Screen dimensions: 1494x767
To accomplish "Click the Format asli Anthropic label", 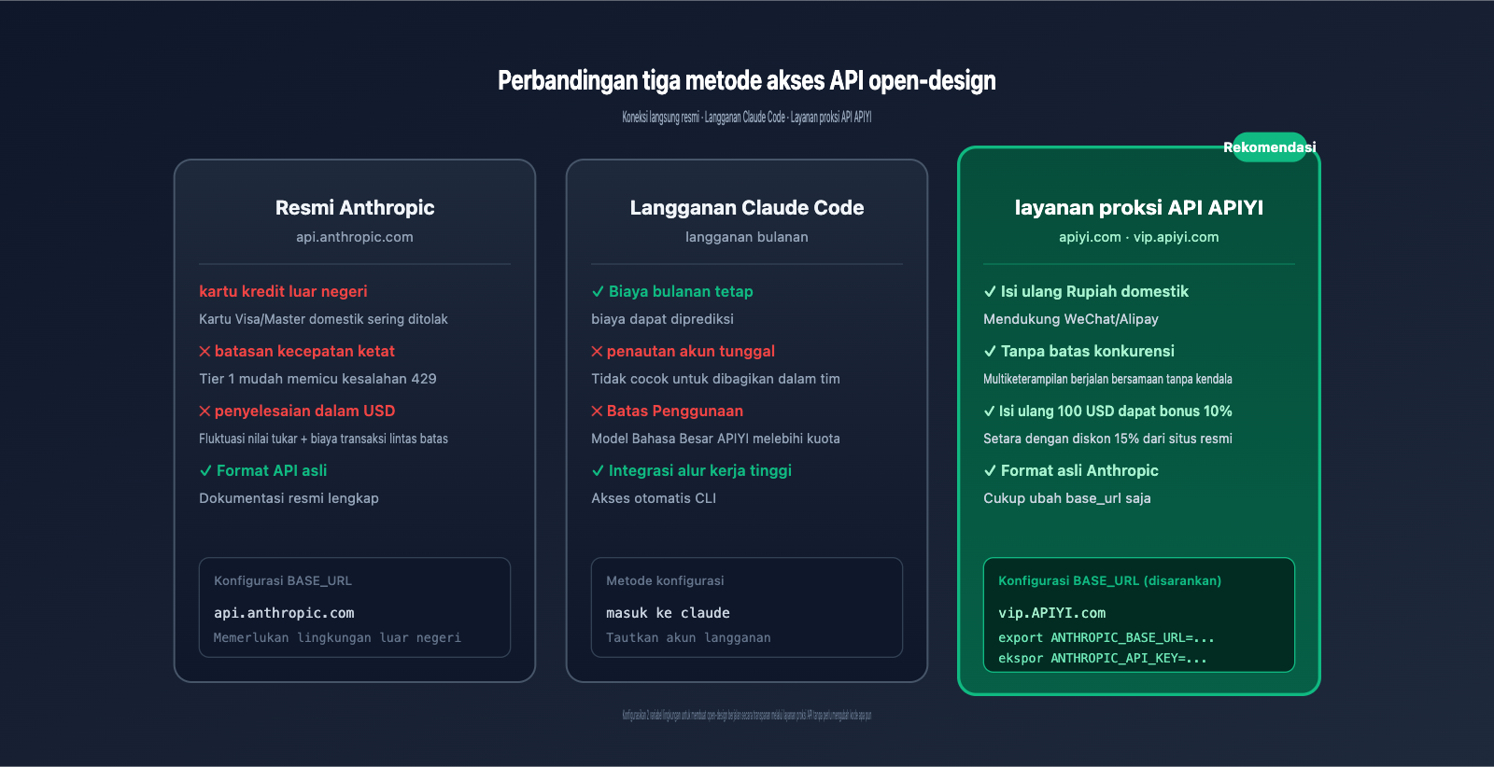I will [1079, 471].
